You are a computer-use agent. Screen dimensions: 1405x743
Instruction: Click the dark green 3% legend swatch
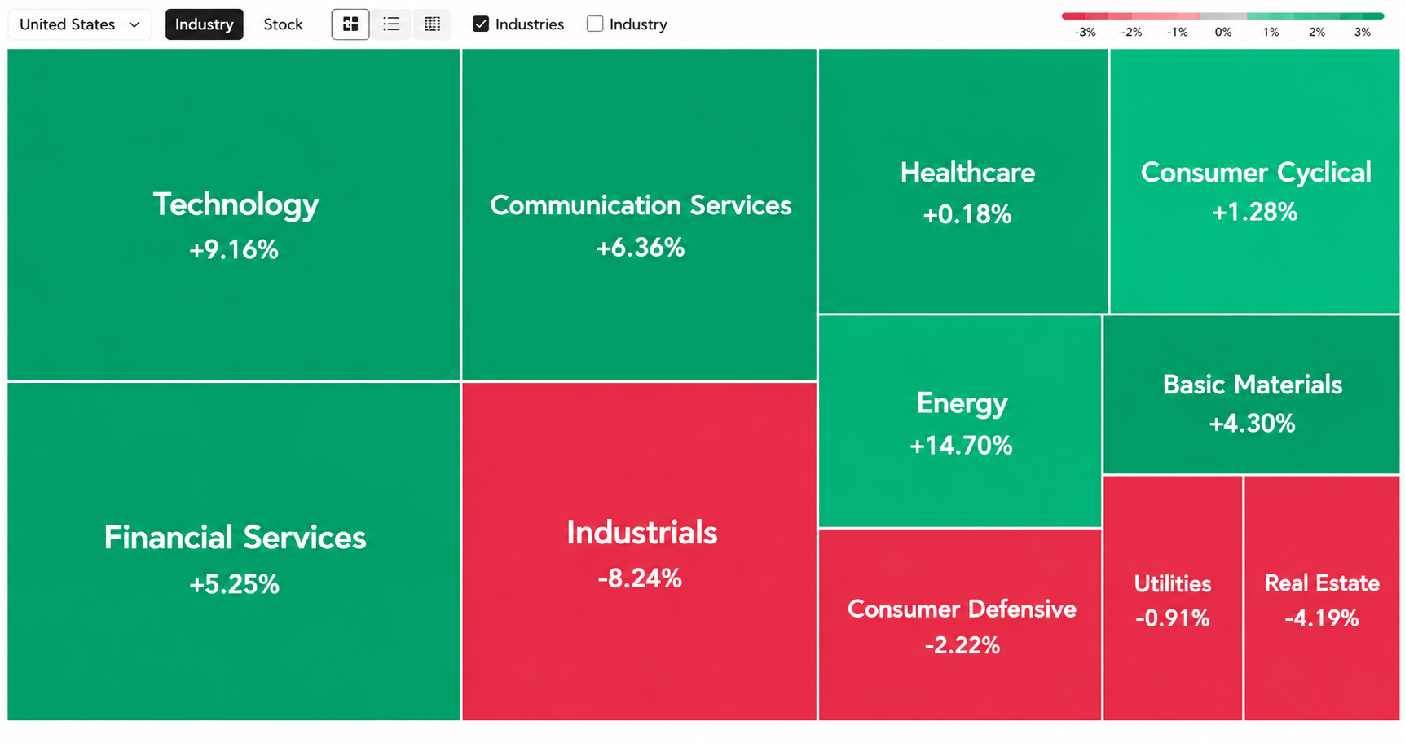click(x=1362, y=15)
